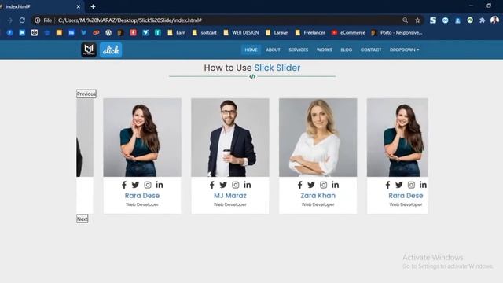Open Facebook icon on first Rara Dese card

pyautogui.click(x=124, y=185)
